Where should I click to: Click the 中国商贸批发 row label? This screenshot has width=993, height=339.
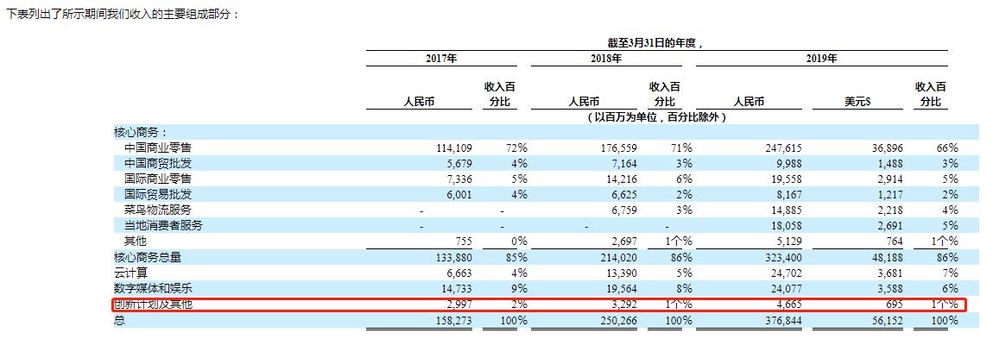tap(158, 164)
